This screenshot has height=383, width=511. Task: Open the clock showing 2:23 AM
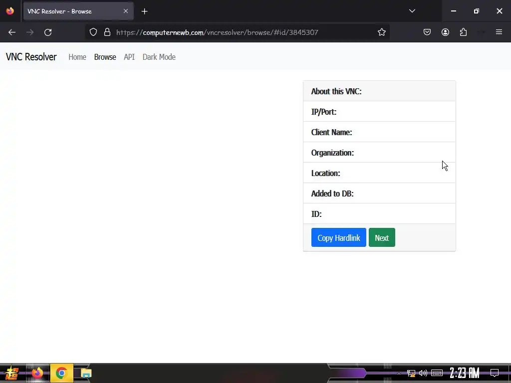(465, 373)
